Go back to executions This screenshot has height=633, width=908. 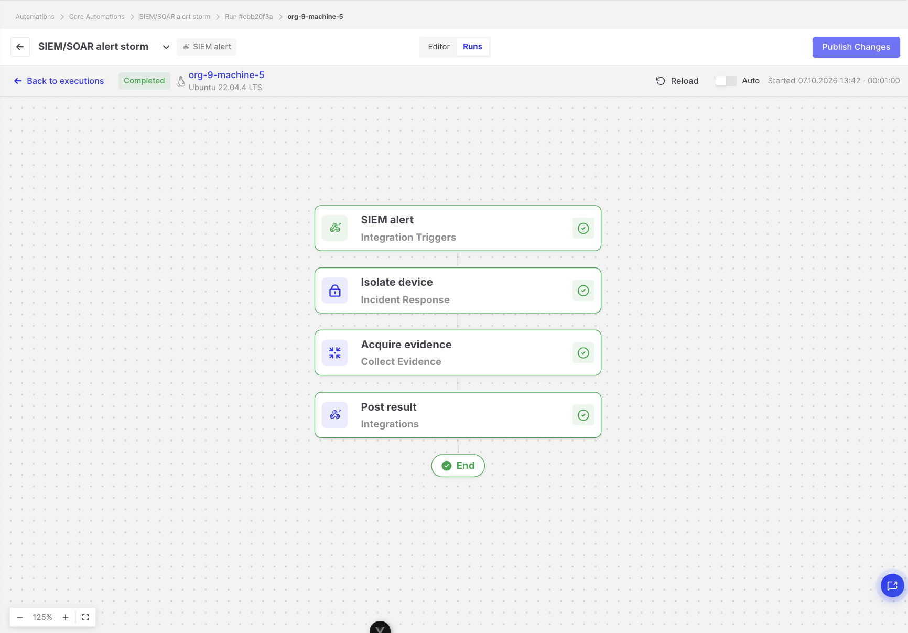[59, 81]
